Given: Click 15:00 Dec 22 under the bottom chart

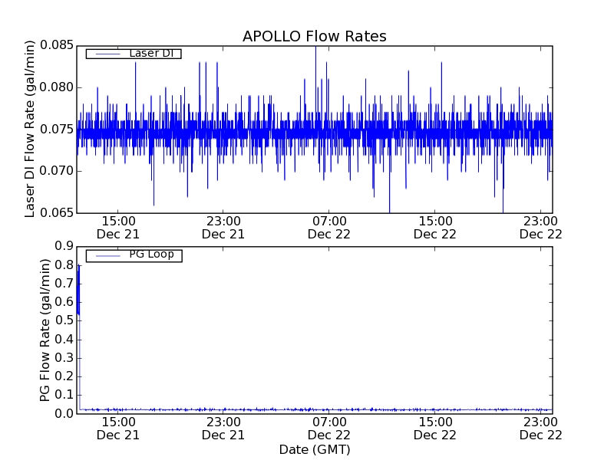Looking at the screenshot, I should tap(434, 429).
